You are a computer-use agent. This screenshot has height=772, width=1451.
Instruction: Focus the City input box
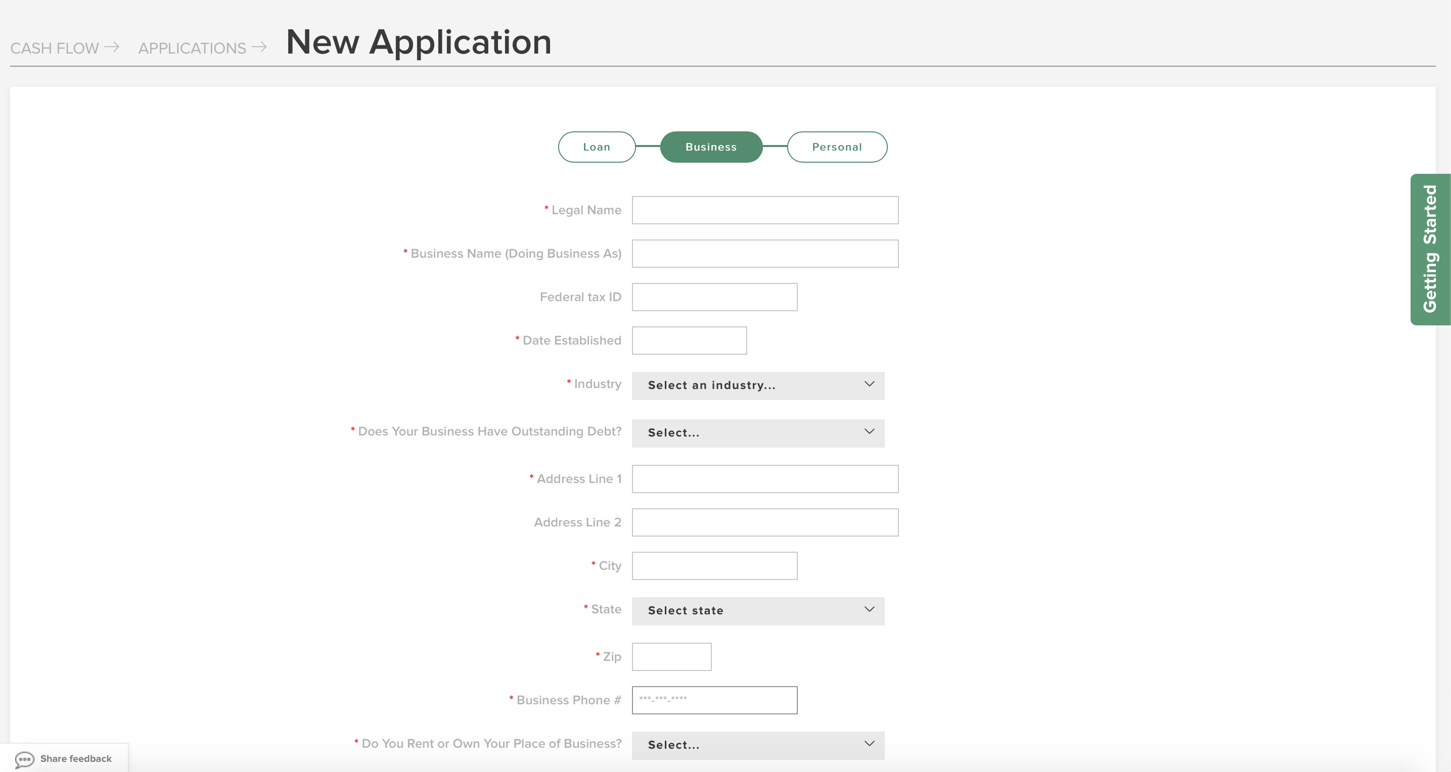coord(714,565)
